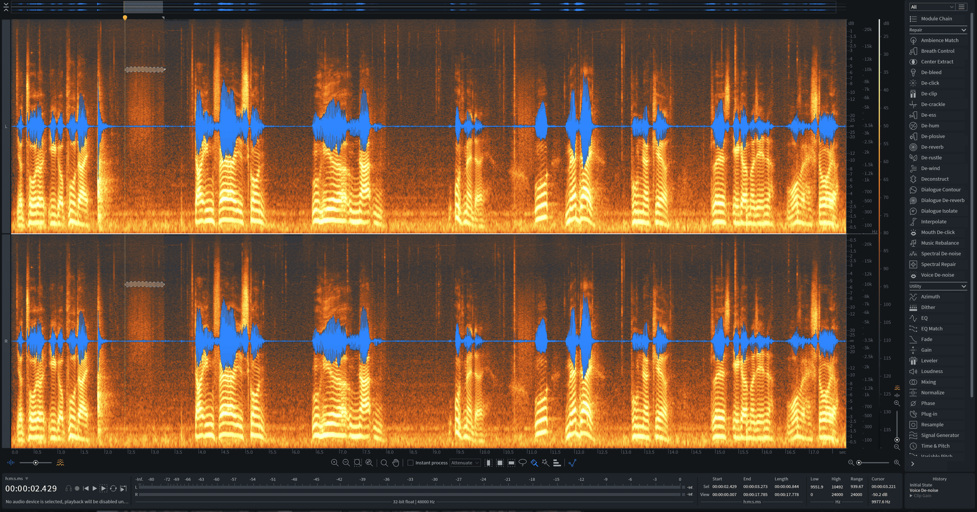Select the Brush selection tool

click(534, 463)
